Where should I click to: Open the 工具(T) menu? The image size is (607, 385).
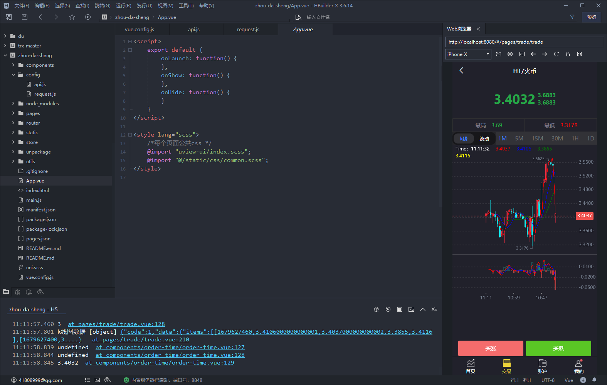click(x=186, y=6)
